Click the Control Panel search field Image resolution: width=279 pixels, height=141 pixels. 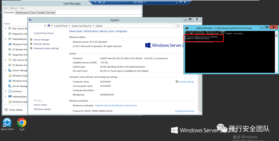tap(190, 26)
